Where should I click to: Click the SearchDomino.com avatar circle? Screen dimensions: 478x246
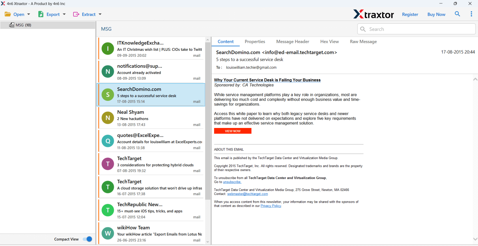point(107,94)
